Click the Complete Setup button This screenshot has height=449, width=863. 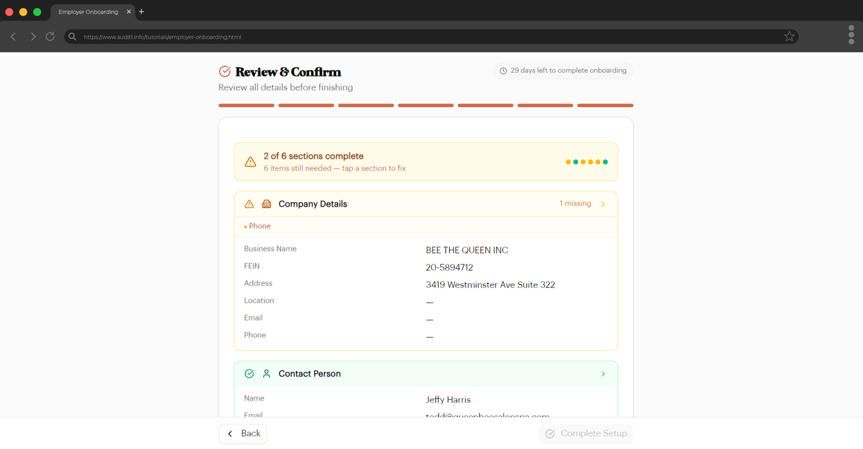coord(585,433)
